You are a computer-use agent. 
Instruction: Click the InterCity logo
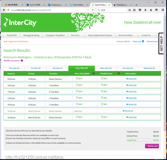coord(20,22)
